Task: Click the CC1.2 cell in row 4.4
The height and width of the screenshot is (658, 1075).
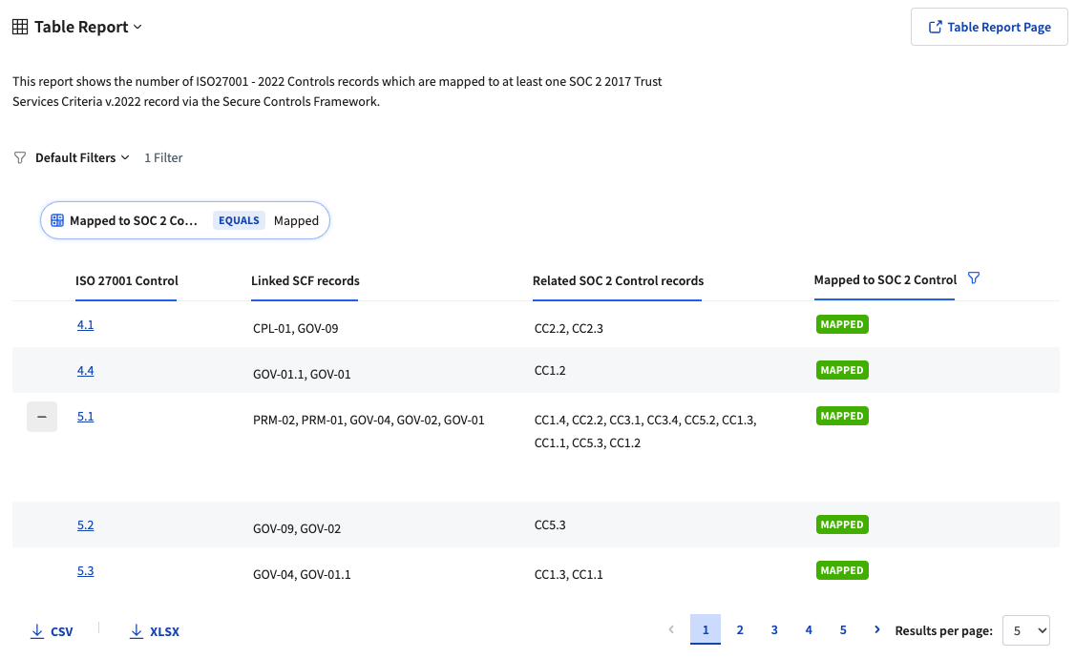Action: (550, 370)
